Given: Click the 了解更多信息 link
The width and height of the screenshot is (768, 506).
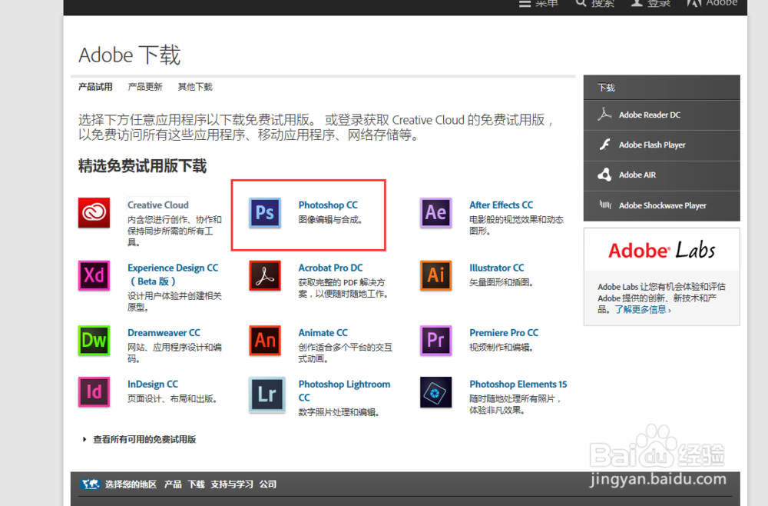Looking at the screenshot, I should click(x=643, y=309).
